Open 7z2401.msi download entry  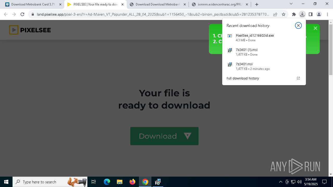tap(264, 66)
